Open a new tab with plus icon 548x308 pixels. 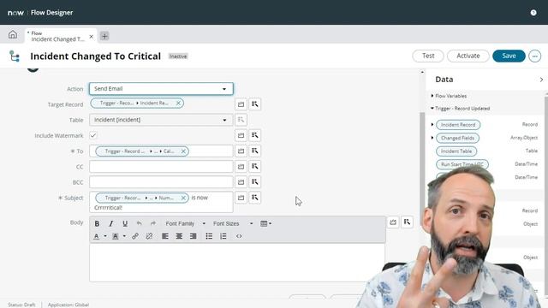pyautogui.click(x=104, y=36)
